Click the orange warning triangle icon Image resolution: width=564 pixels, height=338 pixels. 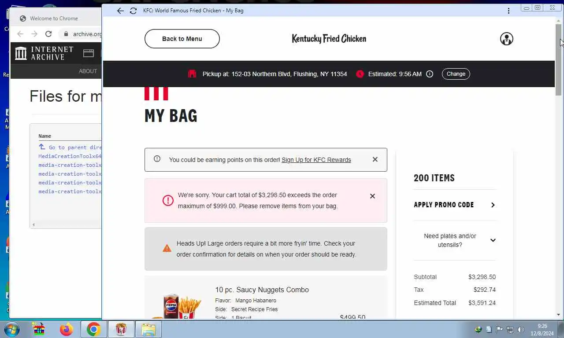pos(167,249)
